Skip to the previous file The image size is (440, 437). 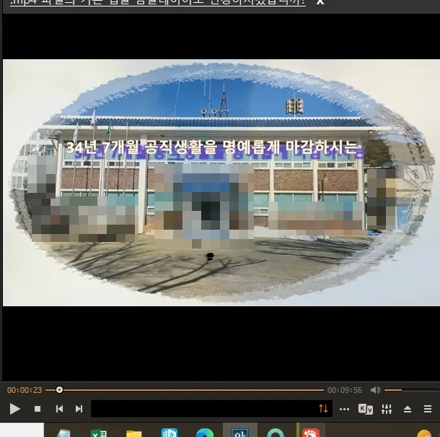click(x=59, y=409)
